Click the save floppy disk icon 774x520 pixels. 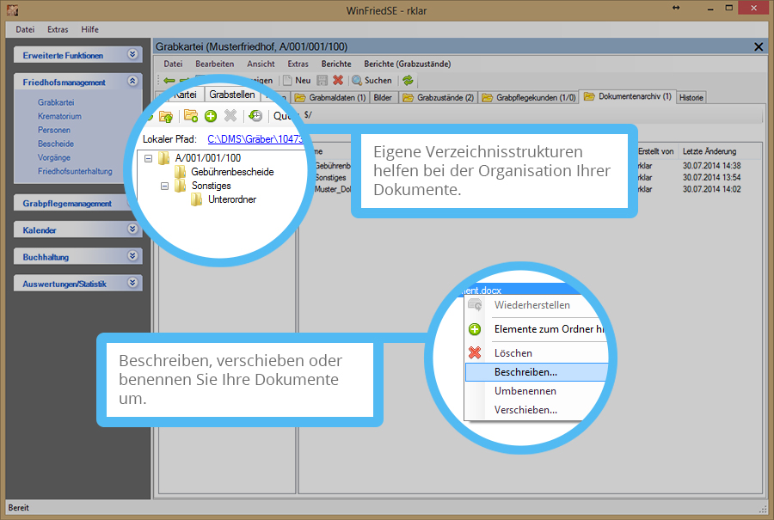(322, 80)
